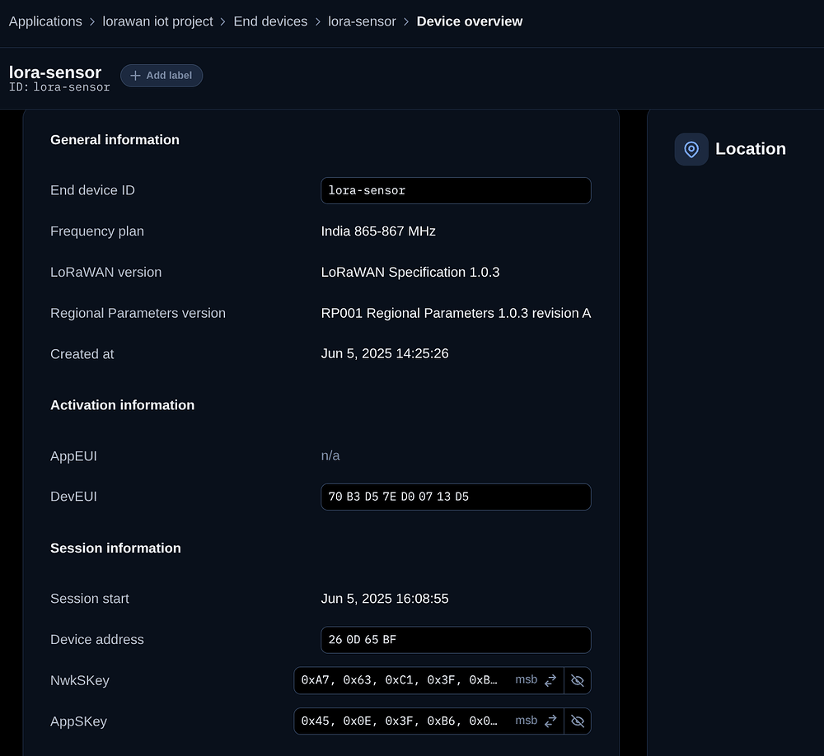Click the NwkSKey hex value

pos(399,680)
